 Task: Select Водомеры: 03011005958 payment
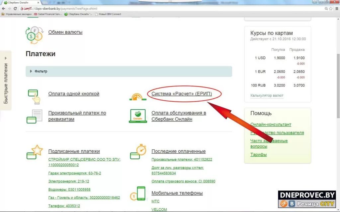point(69,189)
